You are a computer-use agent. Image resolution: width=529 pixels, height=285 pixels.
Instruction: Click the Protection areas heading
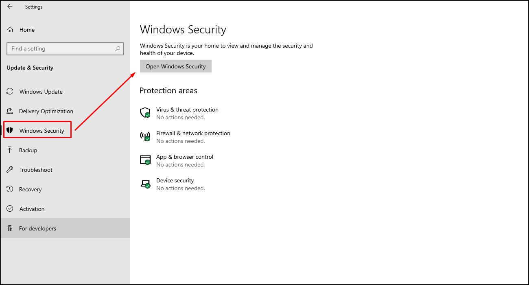(x=168, y=90)
